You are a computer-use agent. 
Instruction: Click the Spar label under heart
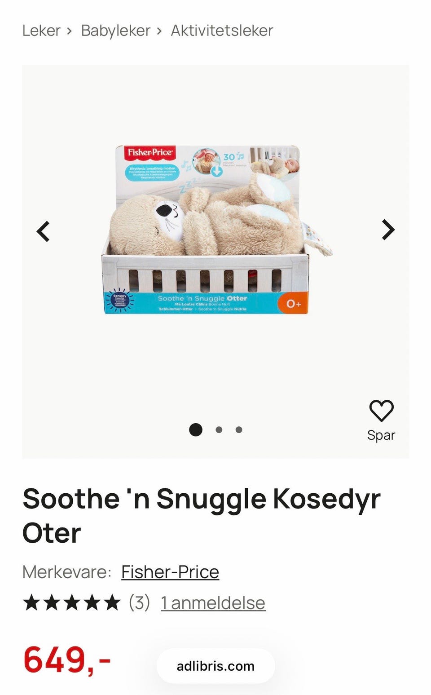click(381, 435)
